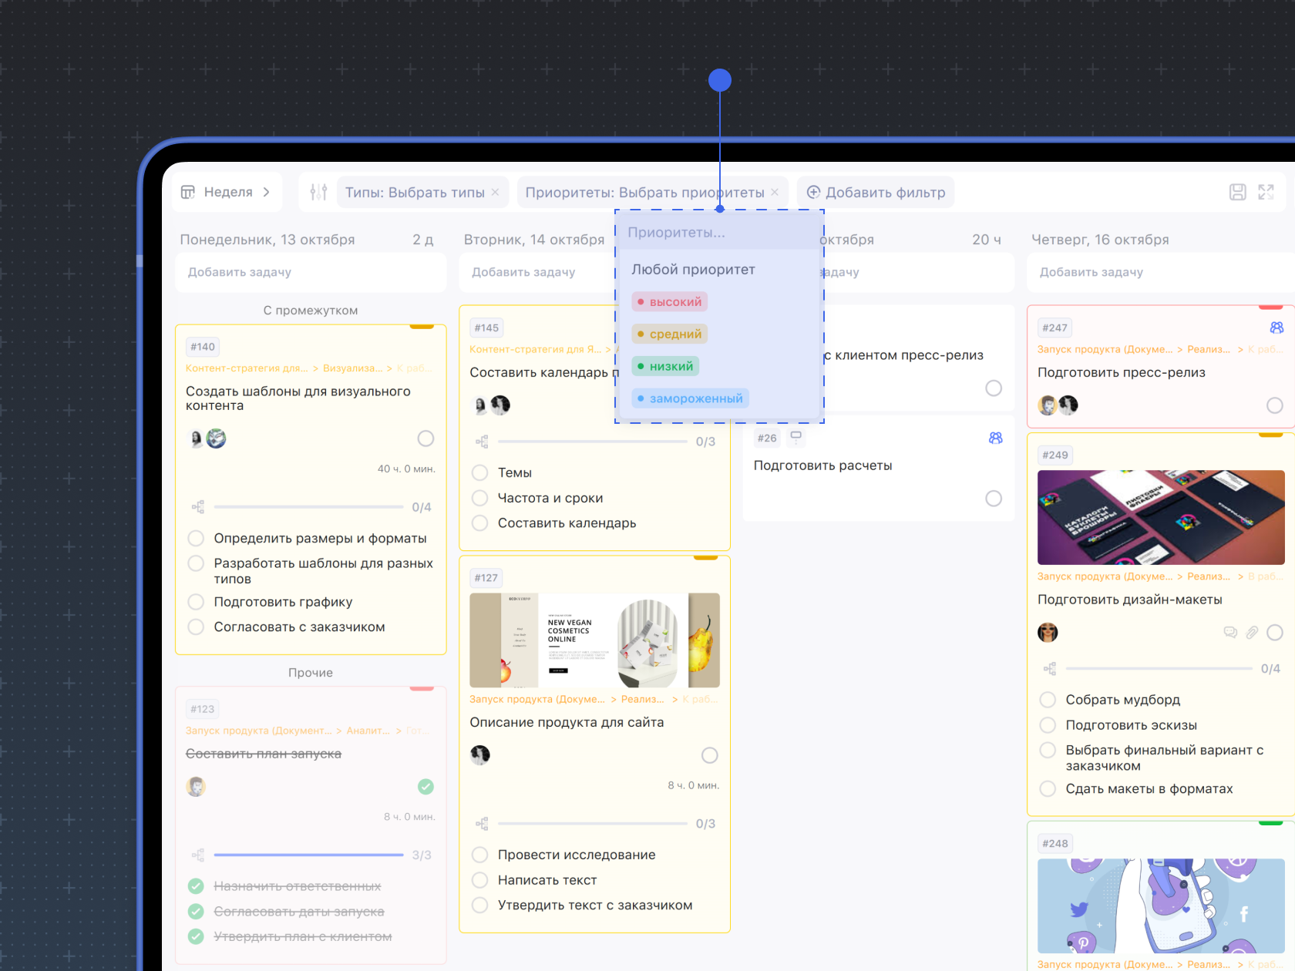Type in the Приоритеты search field
This screenshot has height=971, width=1295.
point(717,233)
